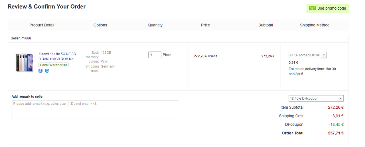365x147 pixels.
Task: Focus the quantity input field
Action: tap(155, 55)
